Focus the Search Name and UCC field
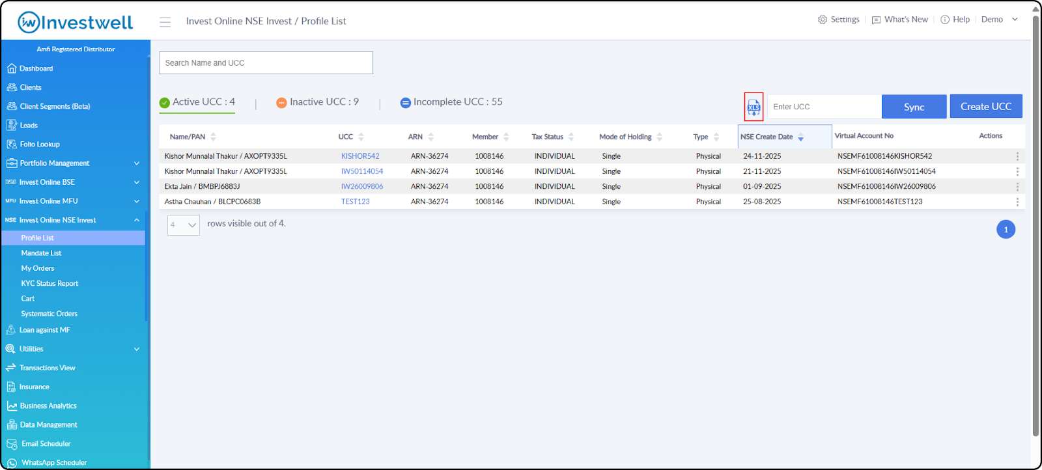Image resolution: width=1042 pixels, height=470 pixels. coord(266,63)
